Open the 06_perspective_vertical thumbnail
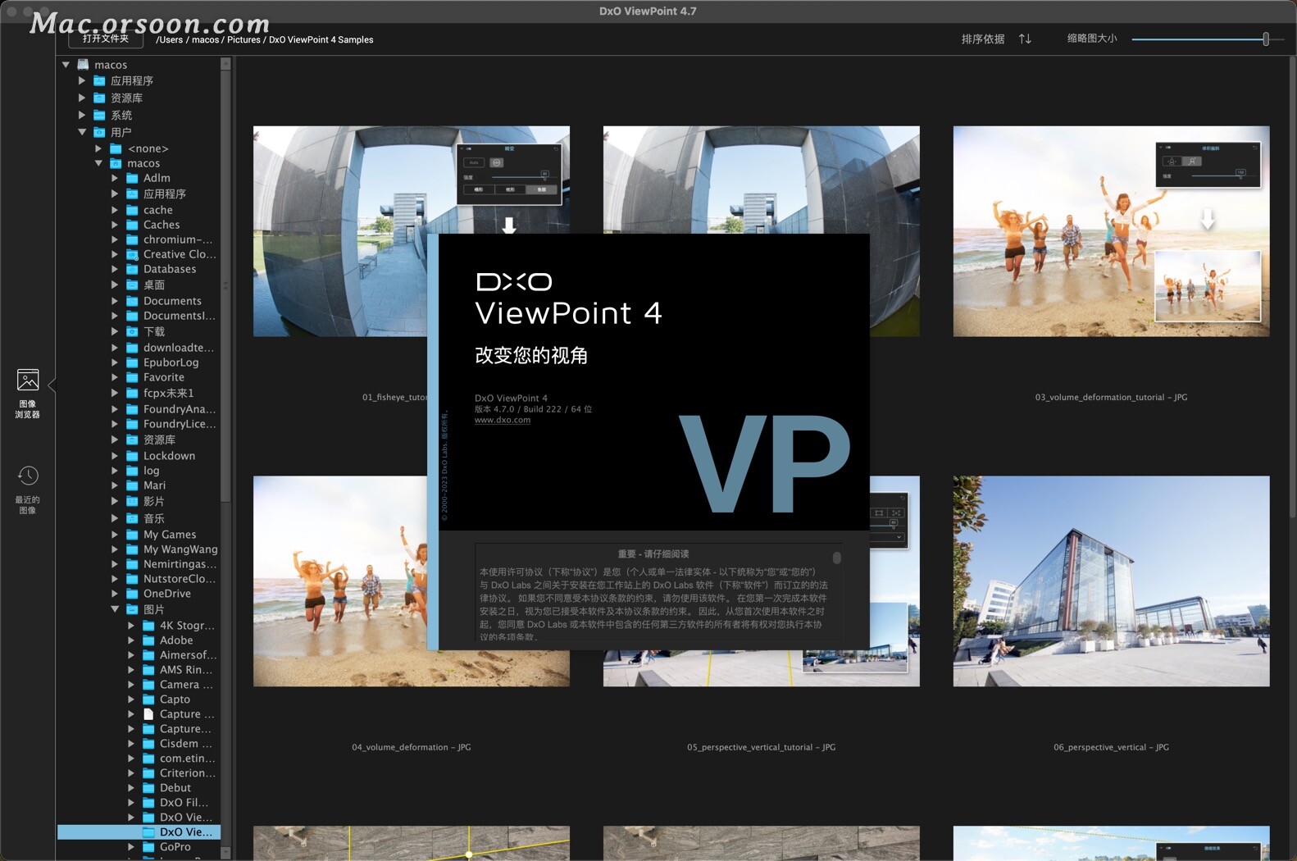 [x=1111, y=581]
